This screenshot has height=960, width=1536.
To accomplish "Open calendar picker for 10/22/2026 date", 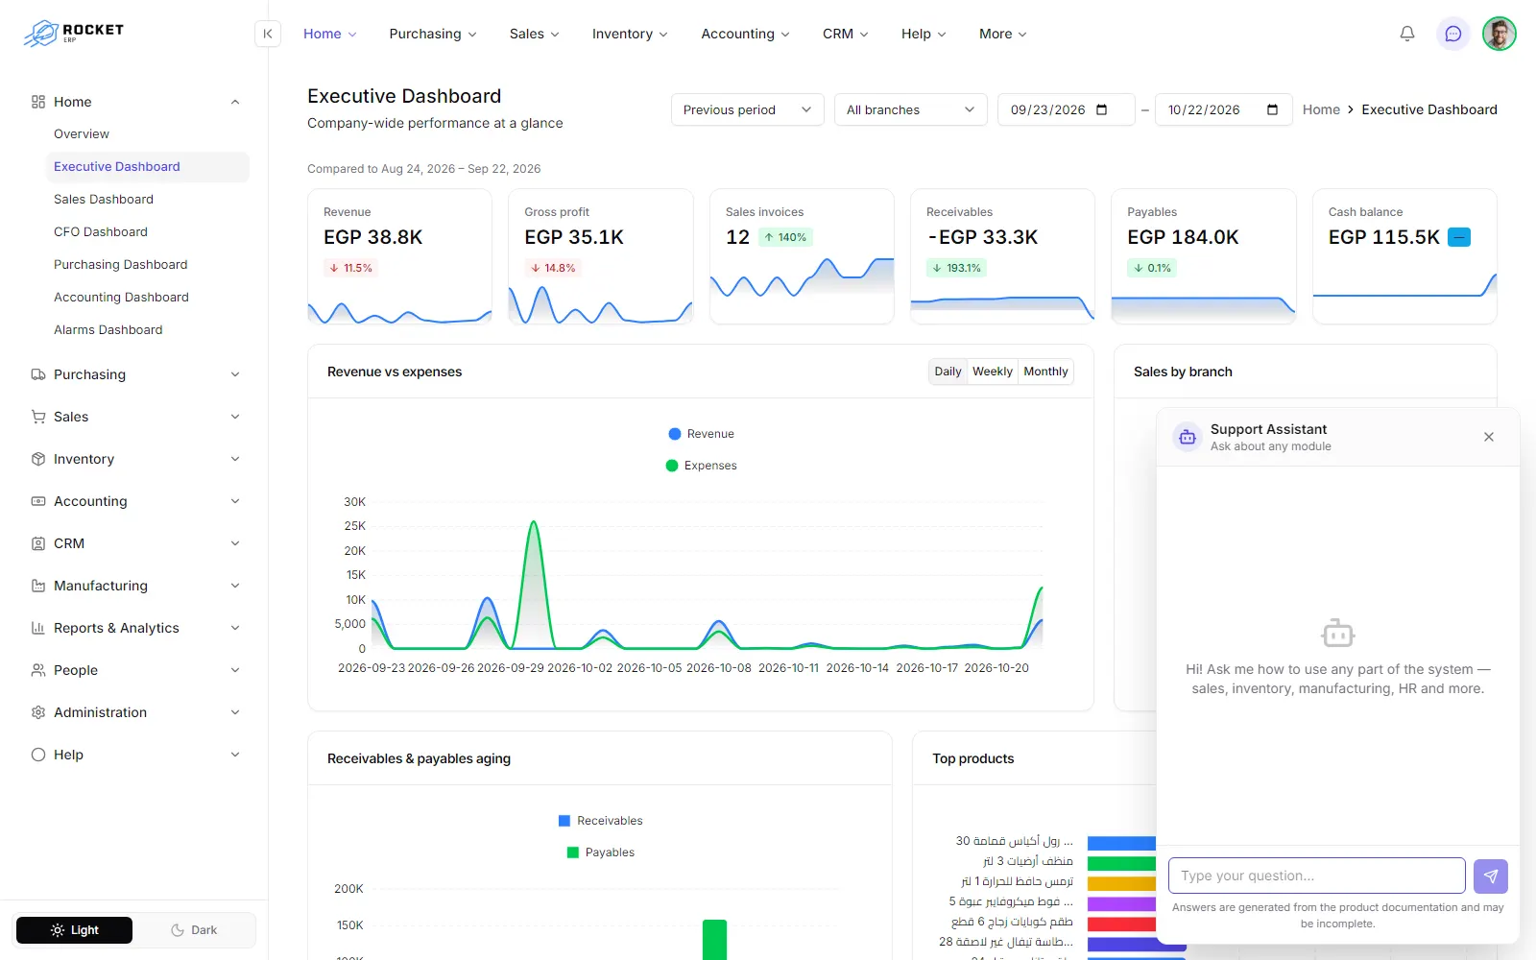I will coord(1273,109).
